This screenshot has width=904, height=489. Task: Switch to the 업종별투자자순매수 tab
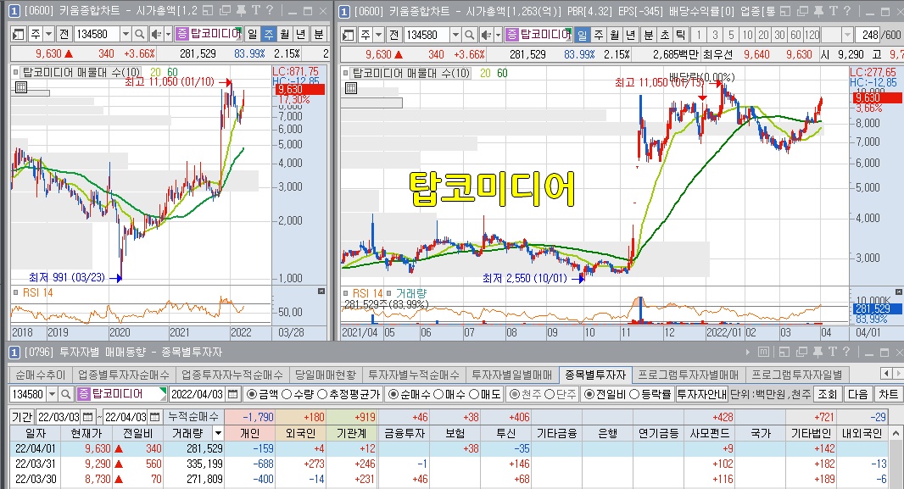point(123,375)
